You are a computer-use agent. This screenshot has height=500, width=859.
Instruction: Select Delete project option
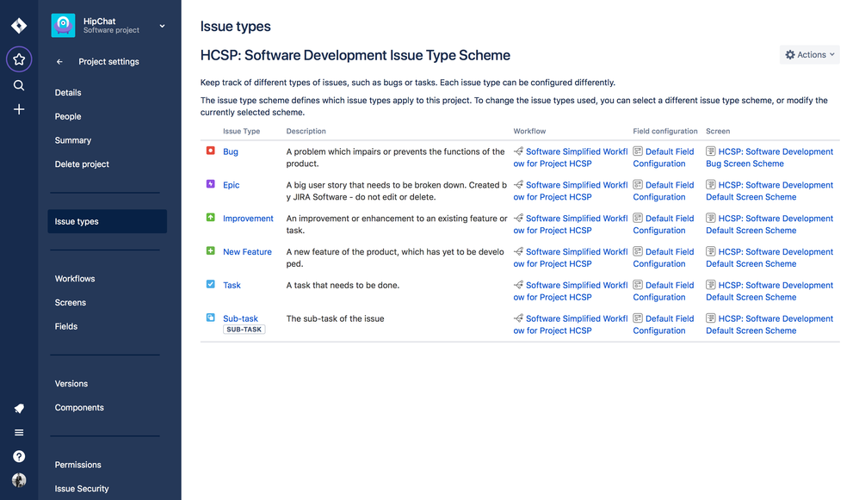(x=82, y=164)
